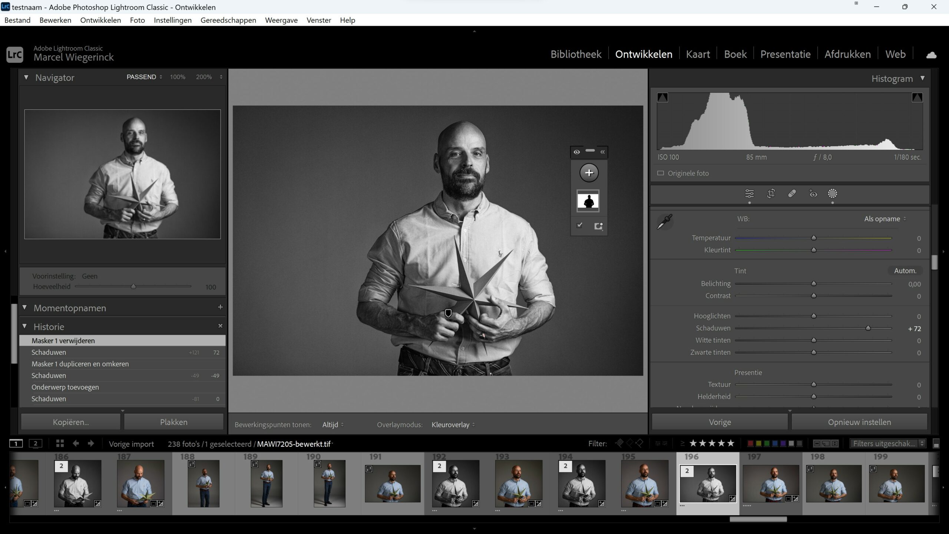Show main window display 1
This screenshot has height=534, width=949.
(x=16, y=444)
